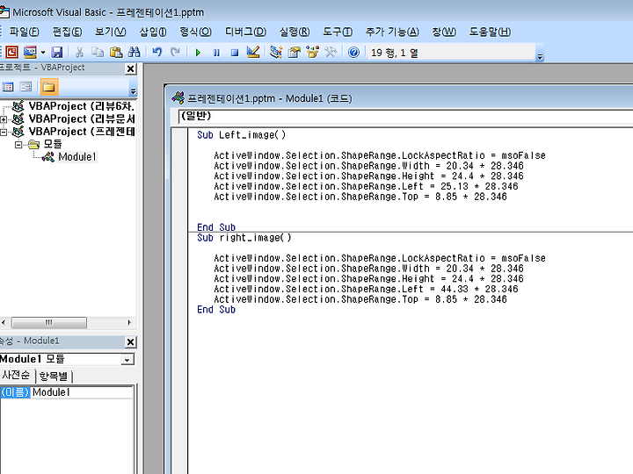Close the Properties - Module1 panel

pos(130,342)
